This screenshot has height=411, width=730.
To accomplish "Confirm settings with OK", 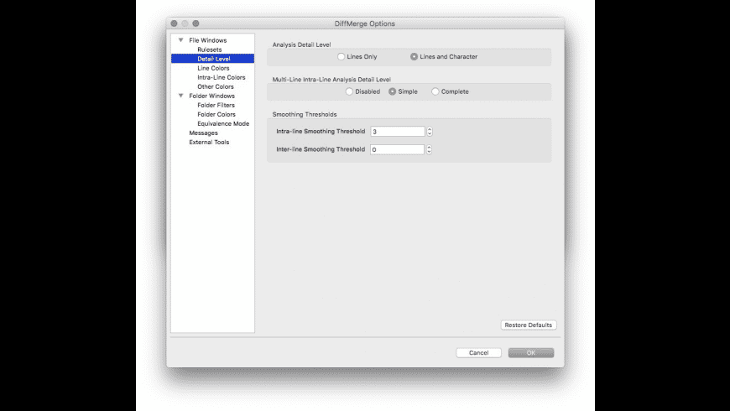I will pyautogui.click(x=531, y=353).
